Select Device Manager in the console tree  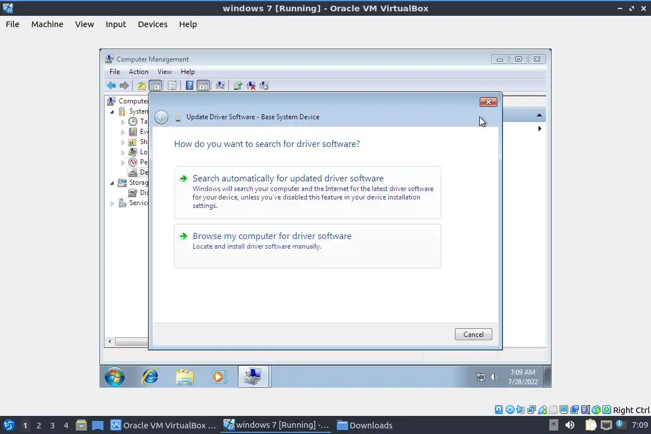click(x=138, y=172)
